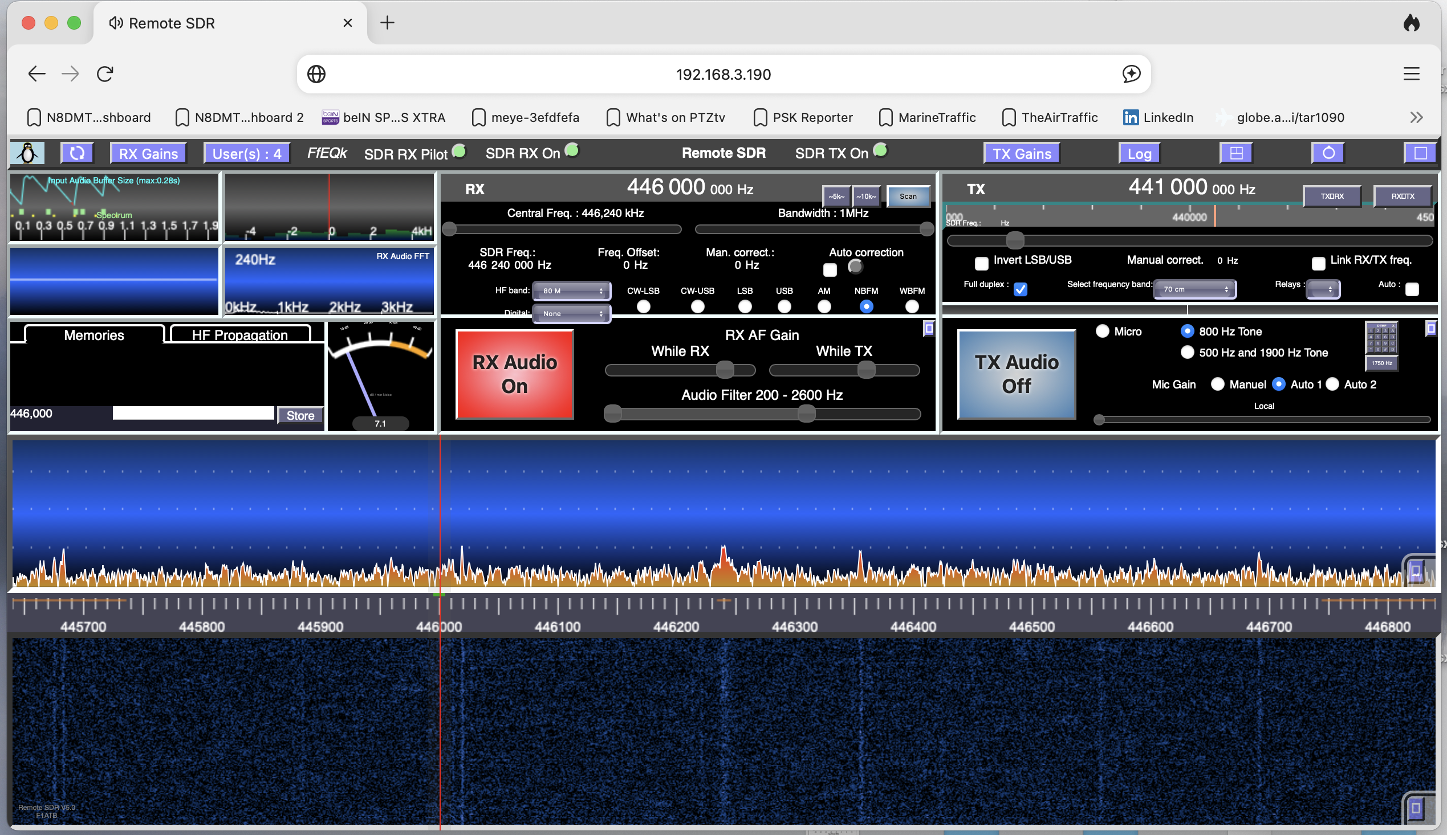The height and width of the screenshot is (835, 1447).
Task: Open the HF band 80 M dropdown
Action: tap(571, 290)
